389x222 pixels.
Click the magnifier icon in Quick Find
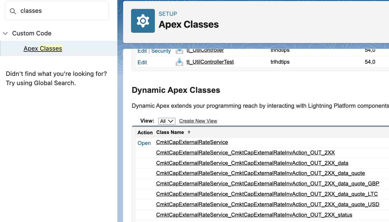(13, 11)
